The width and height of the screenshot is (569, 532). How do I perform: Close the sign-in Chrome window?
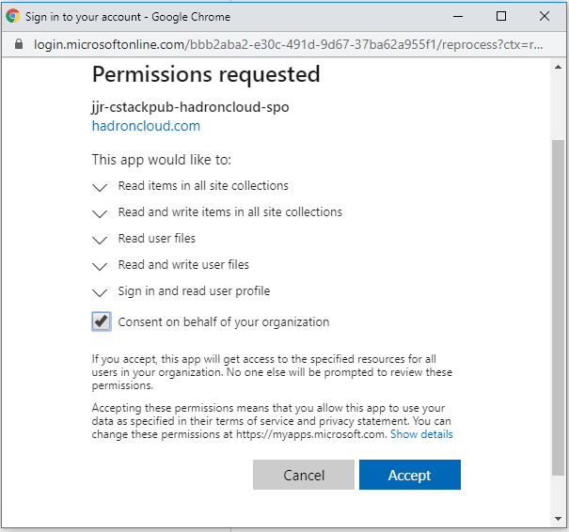coord(545,16)
